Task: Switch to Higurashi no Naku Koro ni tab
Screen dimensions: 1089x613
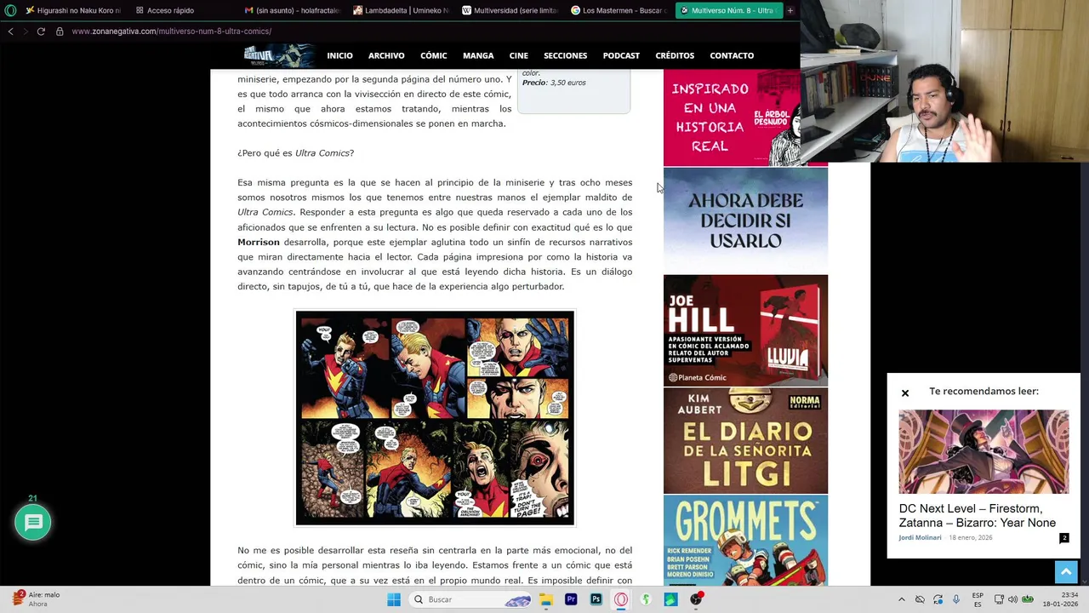Action: click(72, 10)
